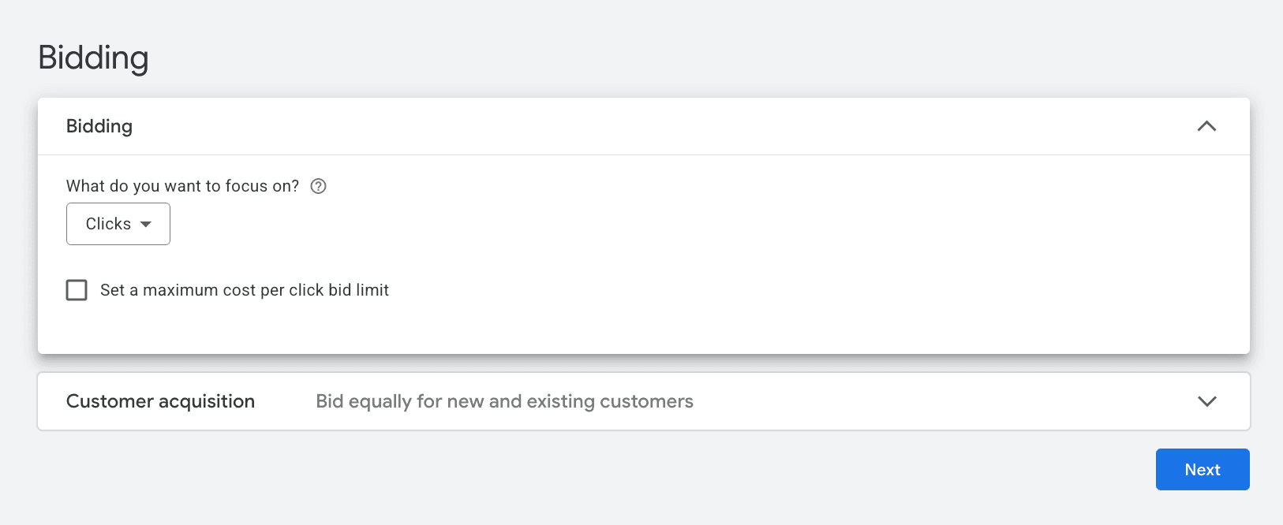Proceed with Next at bottom right
Image resolution: width=1283 pixels, height=525 pixels.
click(x=1202, y=469)
